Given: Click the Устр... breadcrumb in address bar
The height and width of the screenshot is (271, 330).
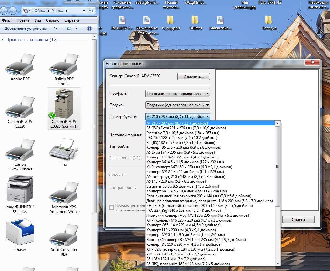Looking at the screenshot, I should click(57, 11).
